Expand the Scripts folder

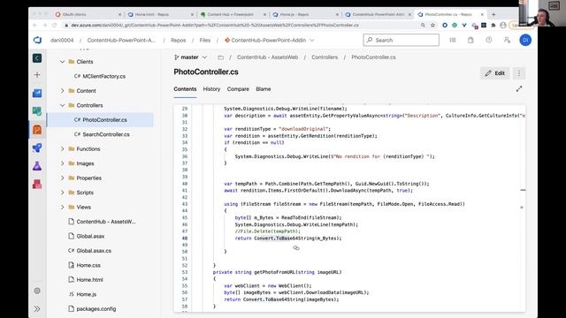[x=62, y=193]
